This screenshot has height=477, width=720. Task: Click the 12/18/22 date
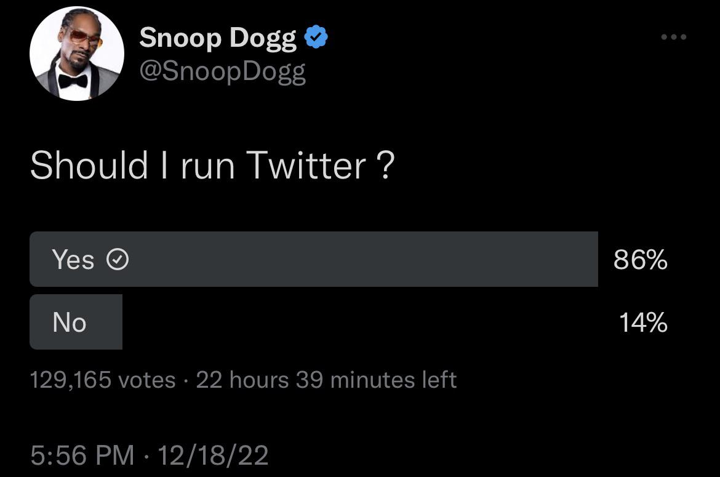pyautogui.click(x=213, y=455)
